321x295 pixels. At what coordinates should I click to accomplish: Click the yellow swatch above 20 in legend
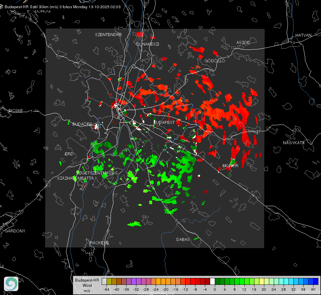tap(262, 282)
